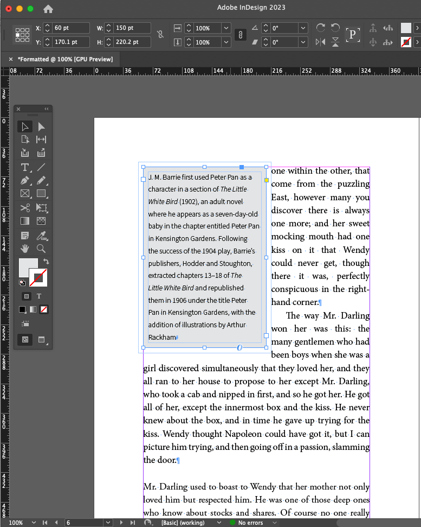This screenshot has width=421, height=527.
Task: Click the stroke swatch in Tools panel
Action: click(38, 278)
